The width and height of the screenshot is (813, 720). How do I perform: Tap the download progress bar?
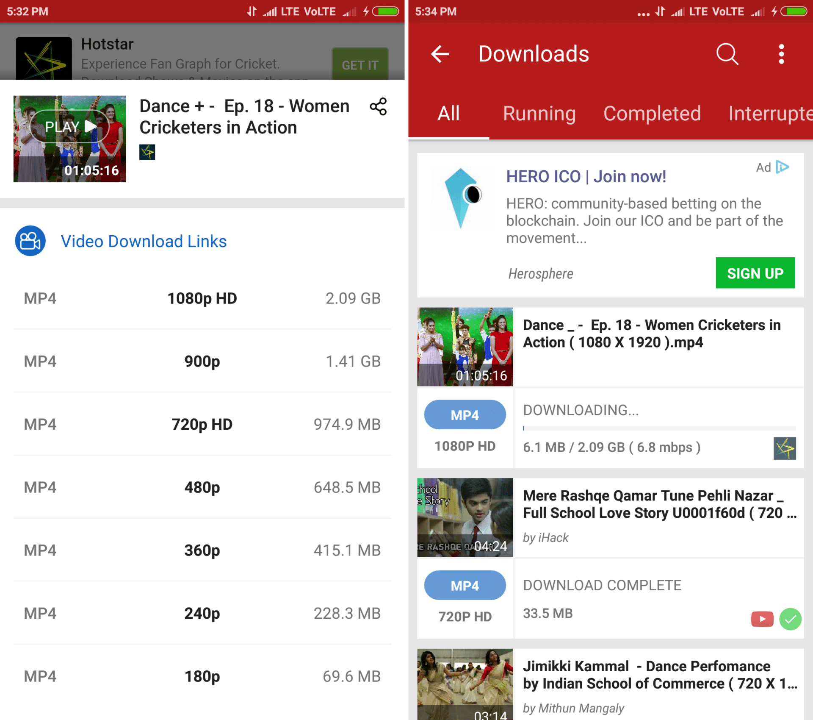click(x=659, y=428)
